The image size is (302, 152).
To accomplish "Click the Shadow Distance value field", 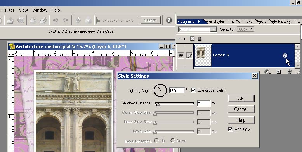I will point(203,103).
